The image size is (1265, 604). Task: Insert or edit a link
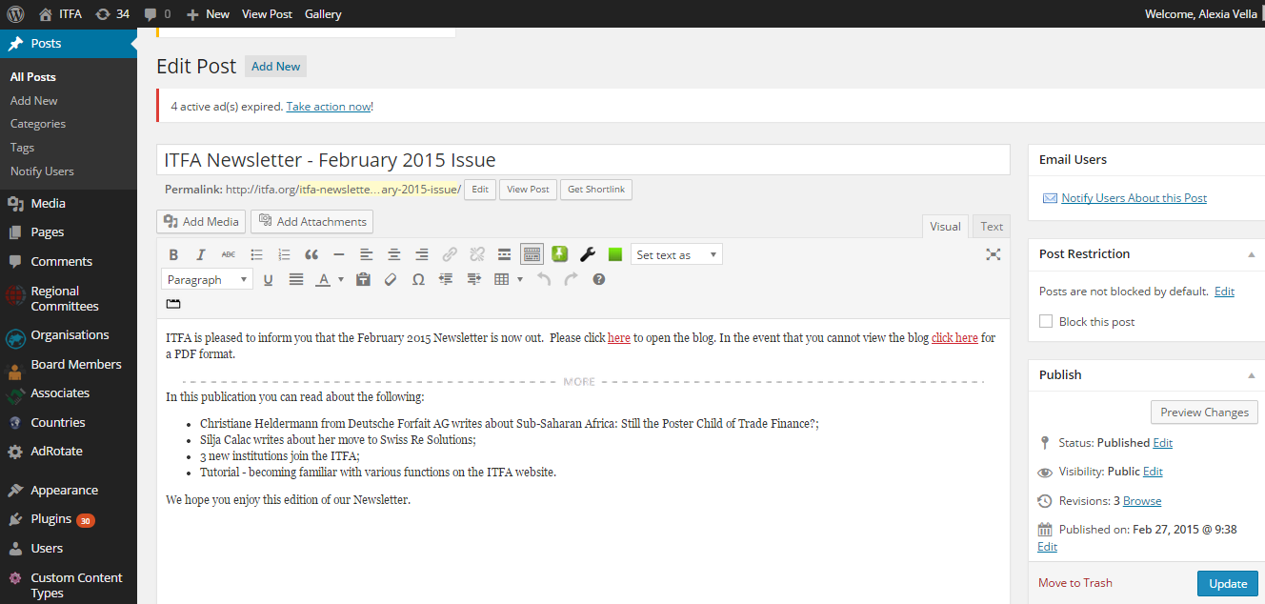coord(450,254)
